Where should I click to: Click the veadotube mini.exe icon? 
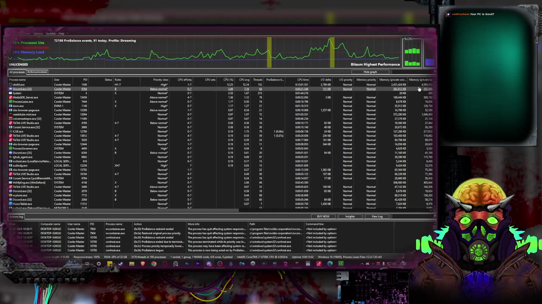[11, 114]
